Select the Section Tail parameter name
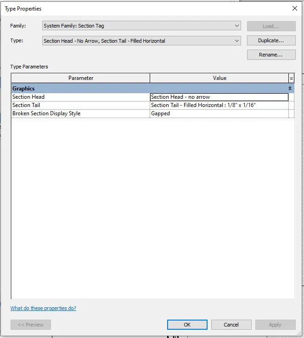This screenshot has height=338, width=304. point(80,105)
